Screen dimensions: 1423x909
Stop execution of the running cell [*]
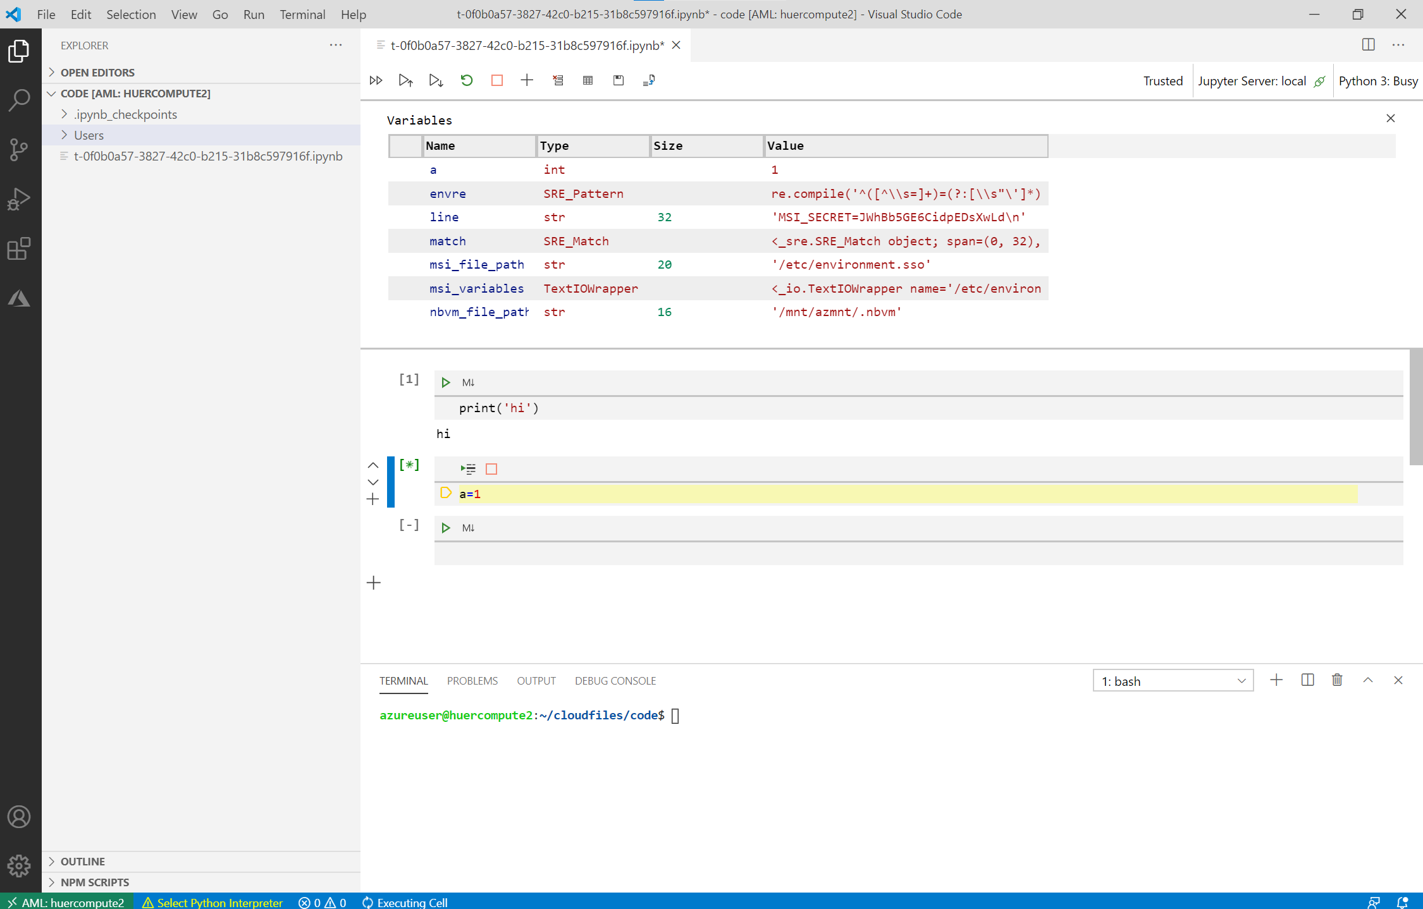point(491,468)
